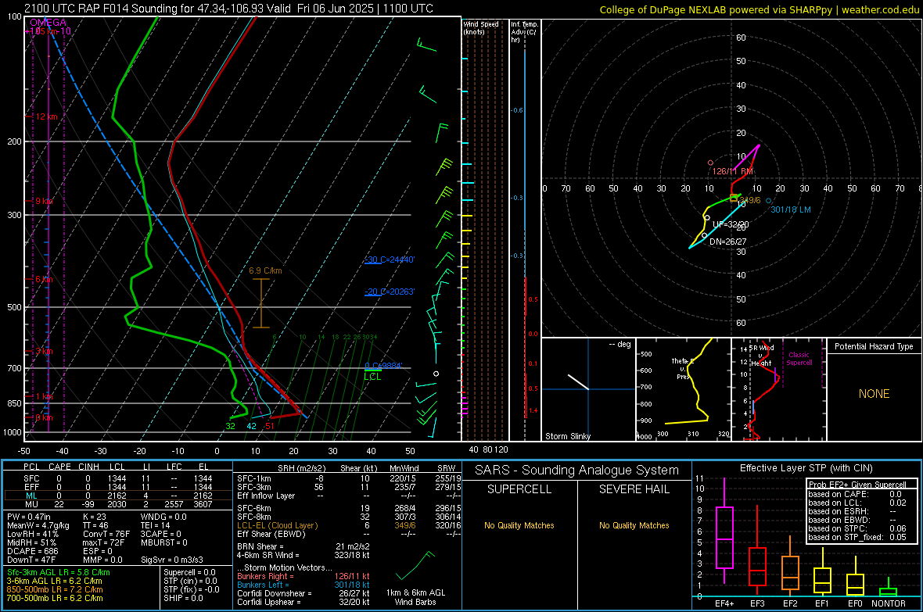Click the surface wetbulb value 42
923x612 pixels.
click(x=251, y=426)
